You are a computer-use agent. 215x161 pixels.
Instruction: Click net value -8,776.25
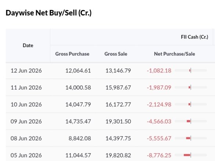click(159, 155)
